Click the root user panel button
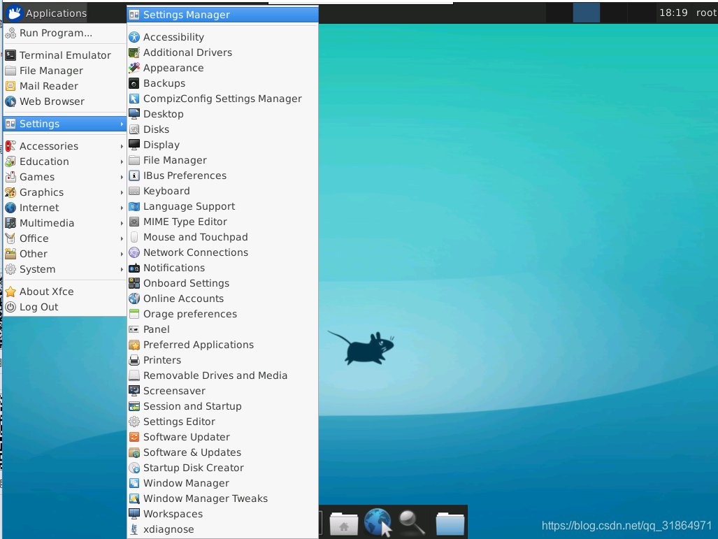The height and width of the screenshot is (539, 718). 705,13
